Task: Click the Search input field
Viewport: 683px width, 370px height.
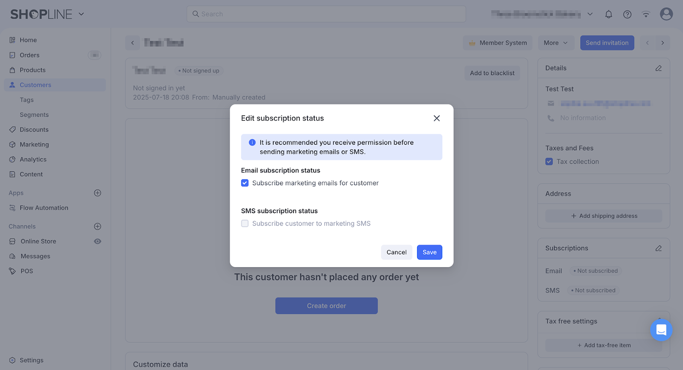Action: tap(326, 14)
